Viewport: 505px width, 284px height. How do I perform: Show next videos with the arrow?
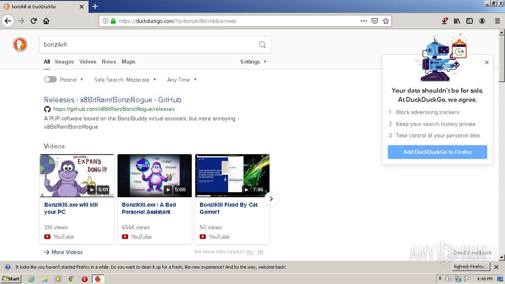271,199
